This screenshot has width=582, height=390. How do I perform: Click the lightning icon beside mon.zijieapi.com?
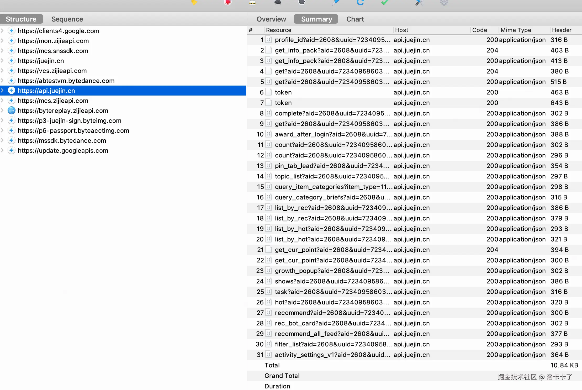(11, 41)
